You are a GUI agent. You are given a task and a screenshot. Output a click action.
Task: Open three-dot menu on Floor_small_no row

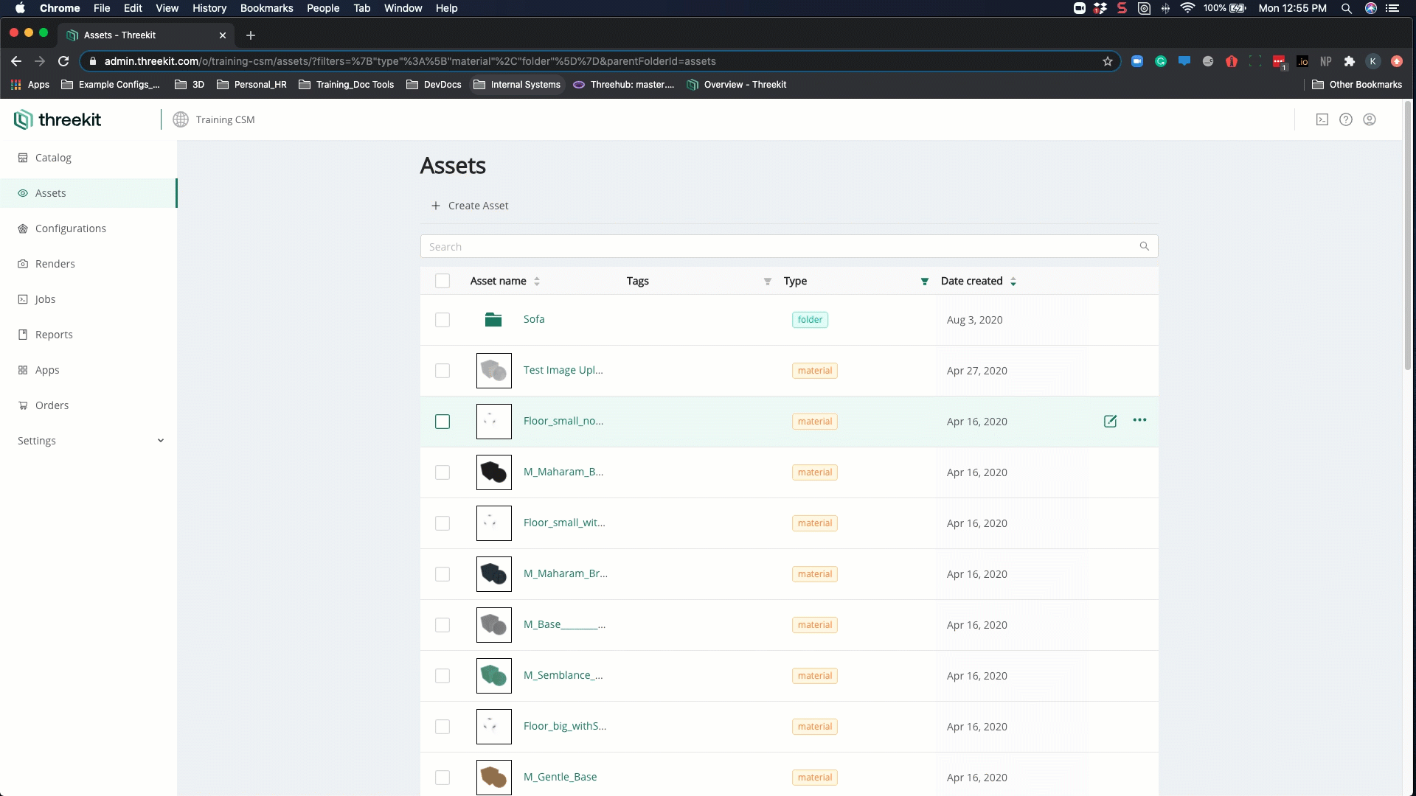pos(1139,420)
